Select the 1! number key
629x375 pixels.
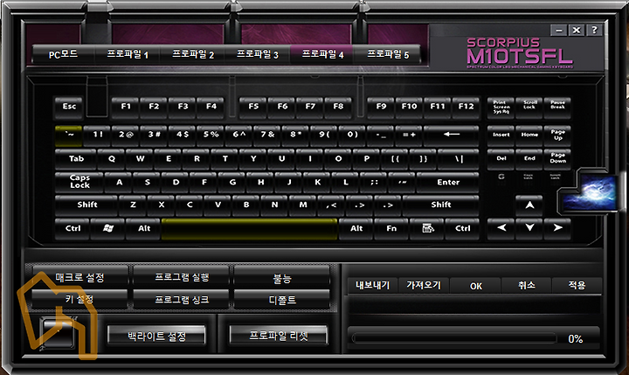tap(98, 135)
